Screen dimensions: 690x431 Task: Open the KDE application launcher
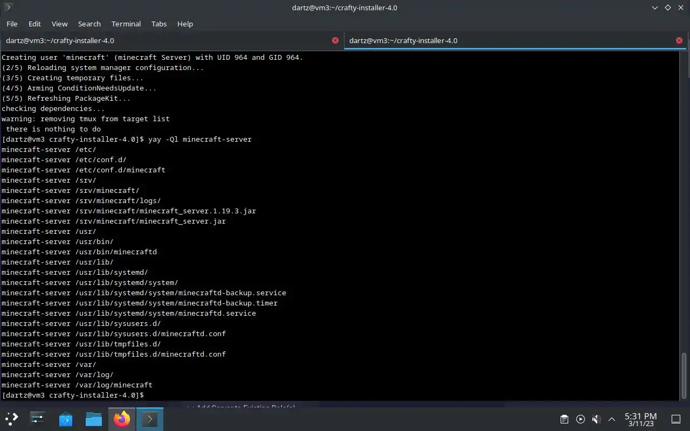pyautogui.click(x=12, y=419)
